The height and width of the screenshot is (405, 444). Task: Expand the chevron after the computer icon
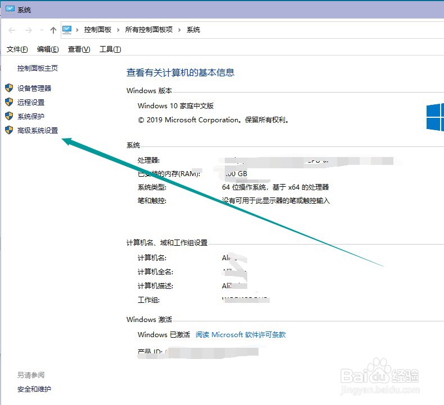tap(77, 30)
